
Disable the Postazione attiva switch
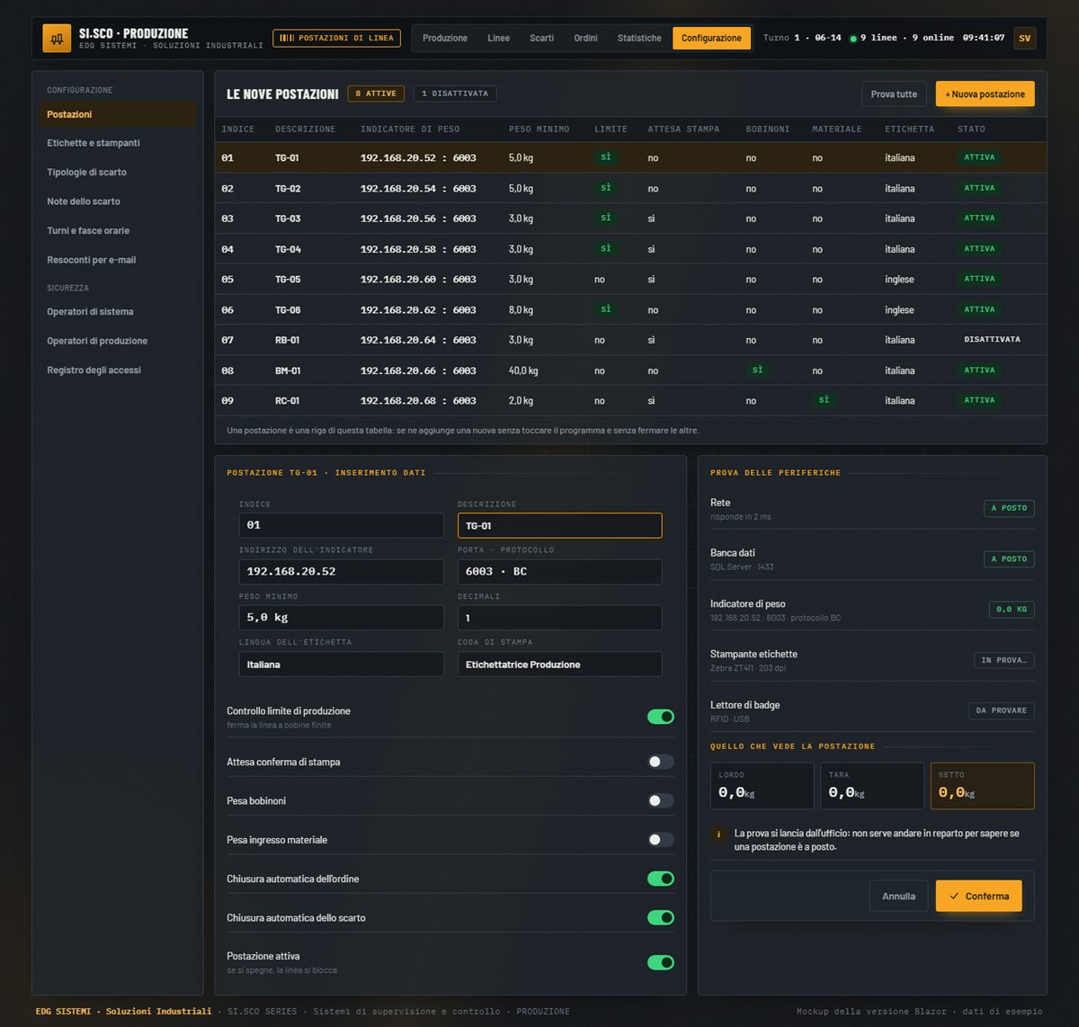pos(661,962)
